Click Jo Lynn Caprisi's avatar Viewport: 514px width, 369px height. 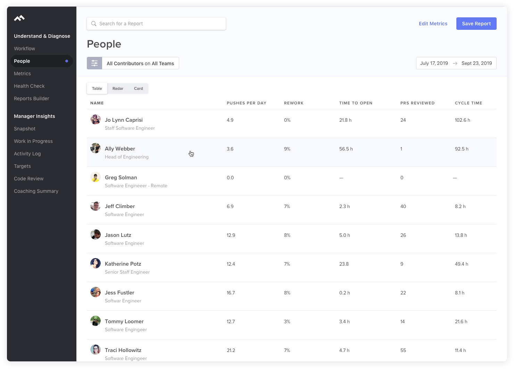pos(96,119)
